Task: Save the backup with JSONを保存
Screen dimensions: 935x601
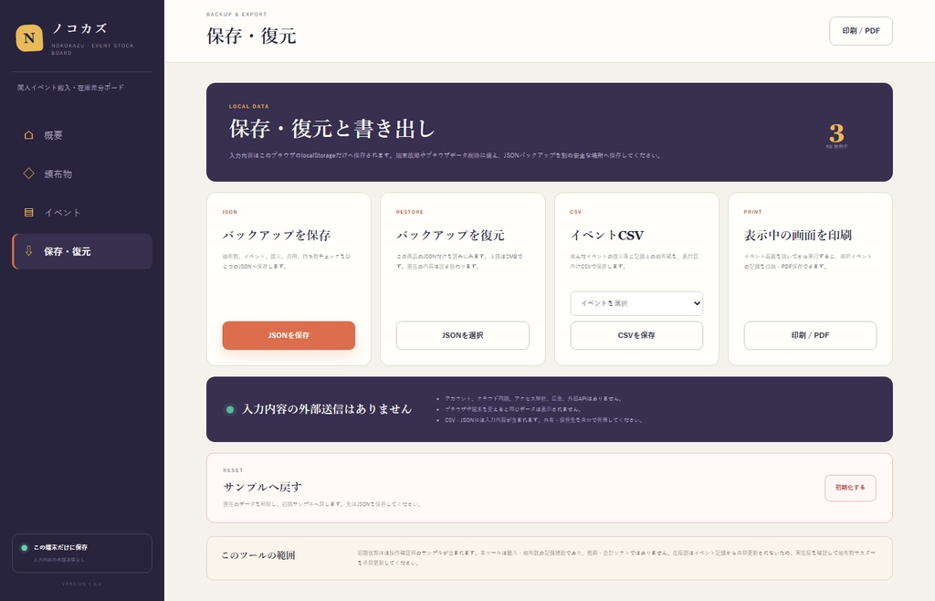Action: [289, 335]
